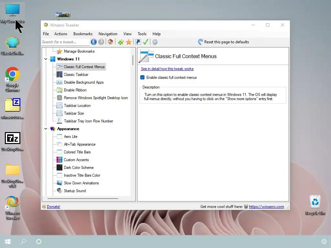Click the Slow Down Animations icon
Viewport: 331px width, 248px height.
(x=59, y=183)
